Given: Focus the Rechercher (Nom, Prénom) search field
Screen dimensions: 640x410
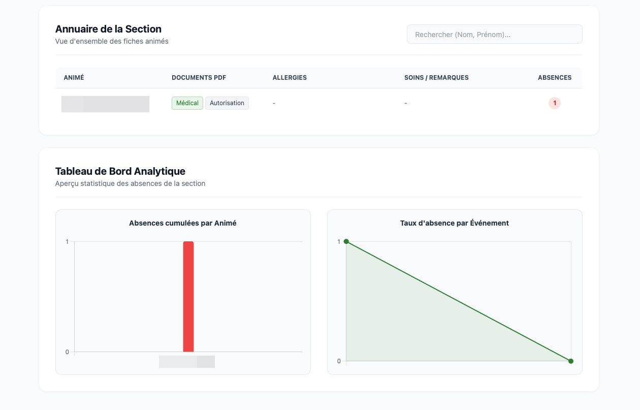Looking at the screenshot, I should (x=494, y=34).
